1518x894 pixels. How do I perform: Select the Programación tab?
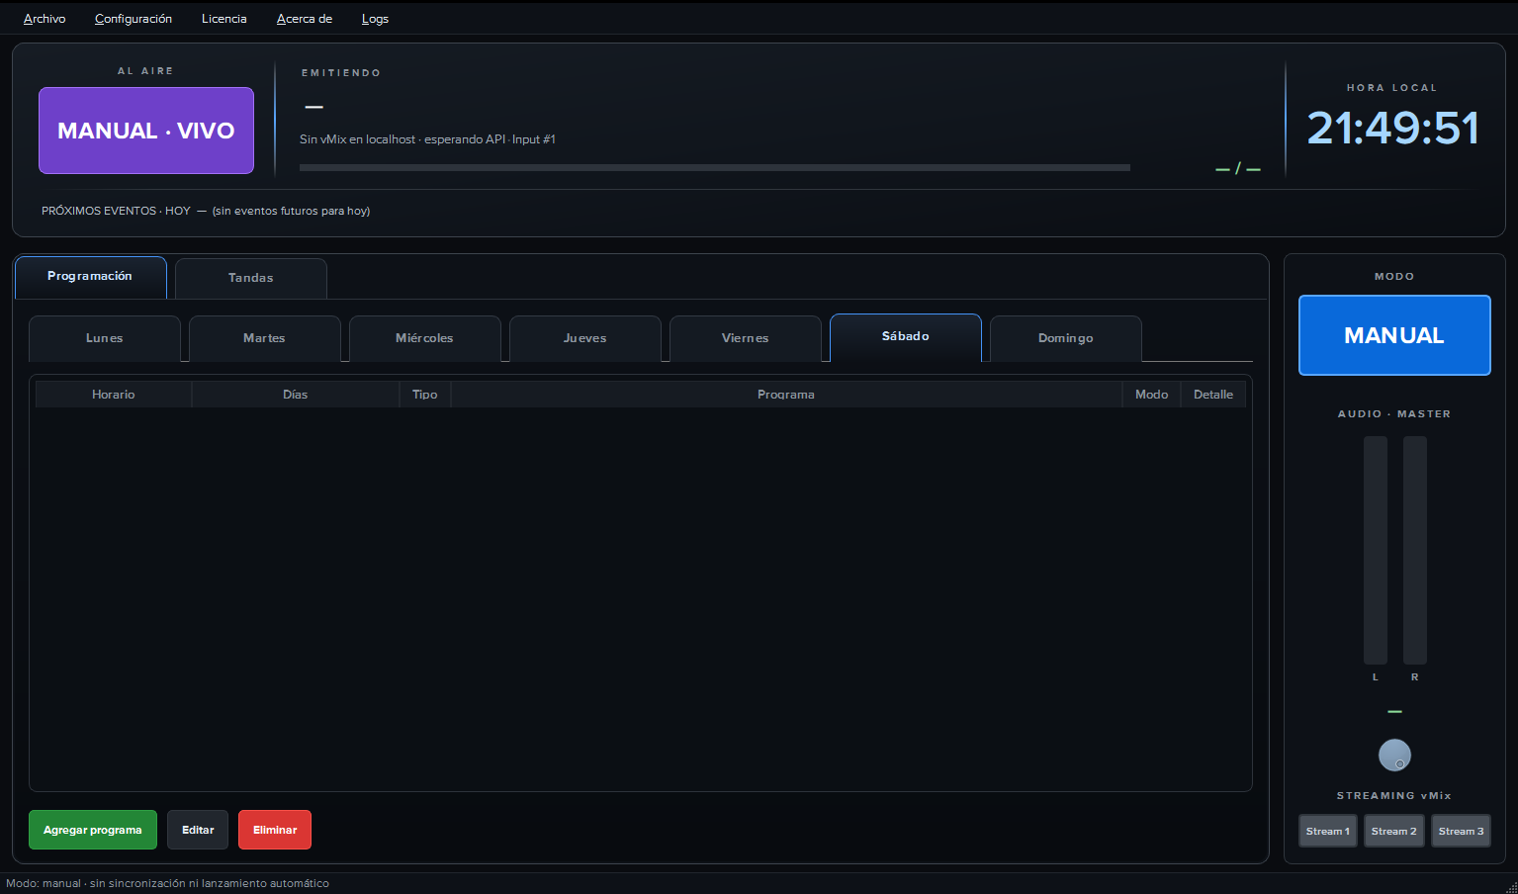click(90, 276)
